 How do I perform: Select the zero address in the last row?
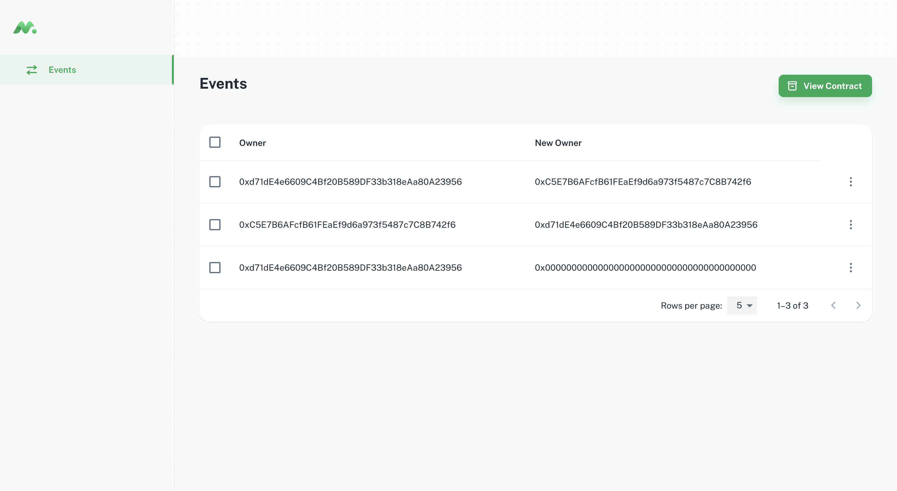[645, 268]
